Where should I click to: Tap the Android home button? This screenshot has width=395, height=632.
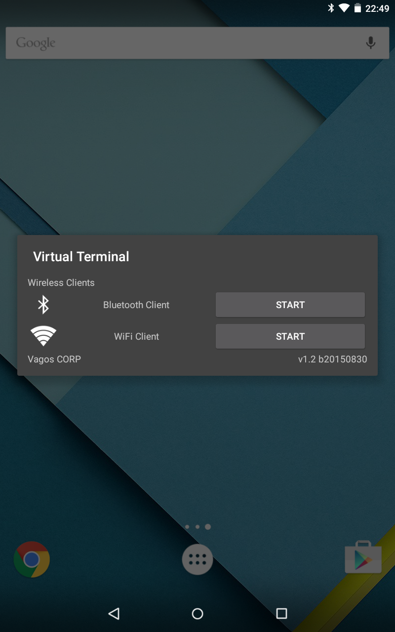tap(197, 613)
